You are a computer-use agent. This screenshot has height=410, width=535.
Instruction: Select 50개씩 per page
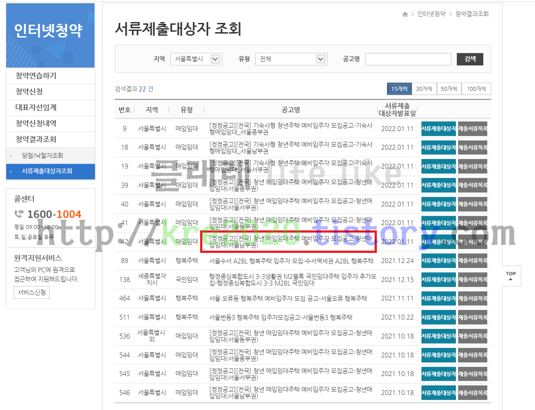(449, 89)
